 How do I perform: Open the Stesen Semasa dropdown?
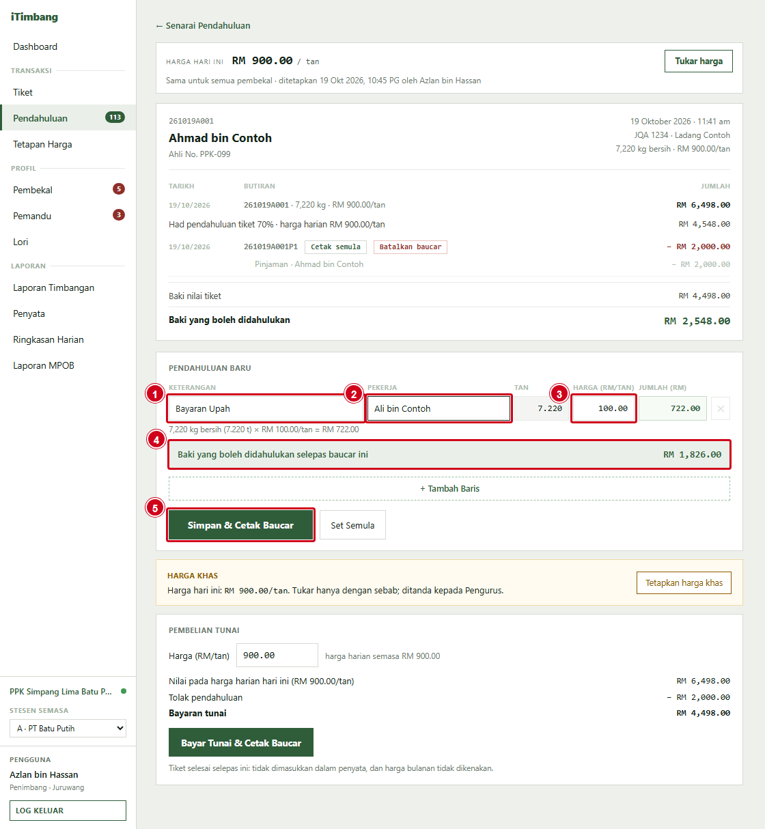point(68,729)
